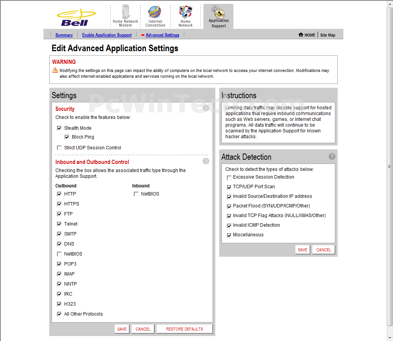Viewport: 393px width, 341px height.
Task: Uncheck the H323 checkbox
Action: (x=59, y=304)
